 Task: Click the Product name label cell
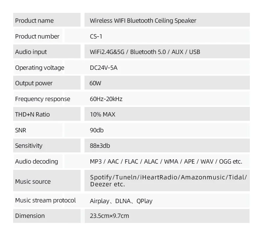(34, 20)
